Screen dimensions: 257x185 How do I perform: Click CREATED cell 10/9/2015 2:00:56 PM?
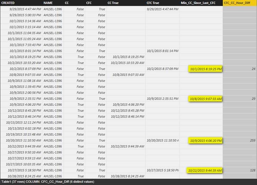pos(25,92)
